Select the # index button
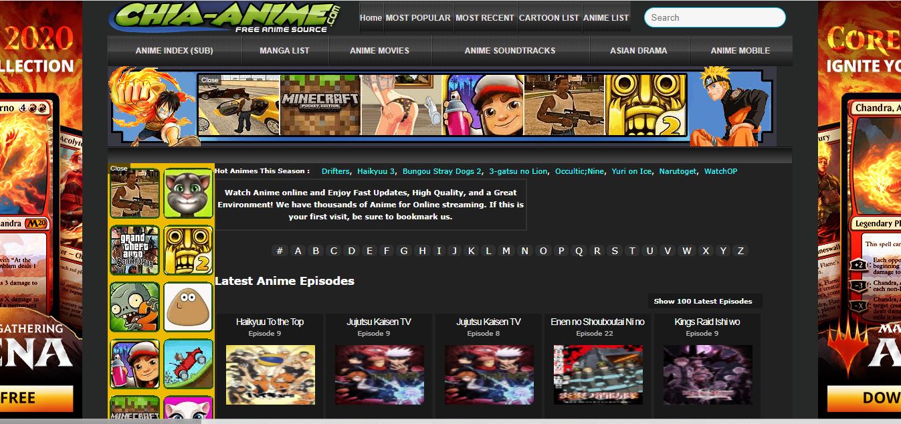901x424 pixels. pyautogui.click(x=280, y=251)
